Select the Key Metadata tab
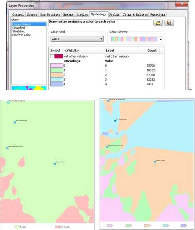This screenshot has height=230, width=195. (x=50, y=15)
